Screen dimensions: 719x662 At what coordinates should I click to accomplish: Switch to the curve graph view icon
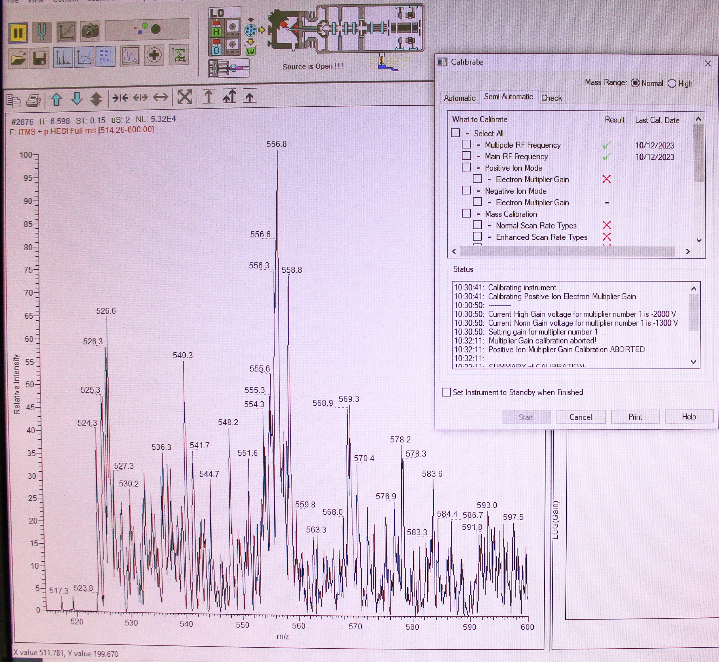(84, 57)
